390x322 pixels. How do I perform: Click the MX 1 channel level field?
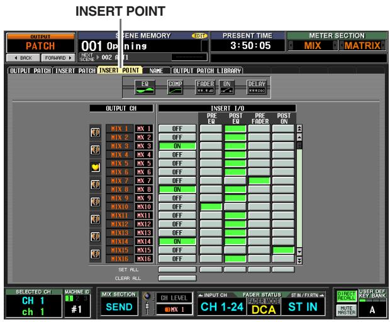click(174, 309)
